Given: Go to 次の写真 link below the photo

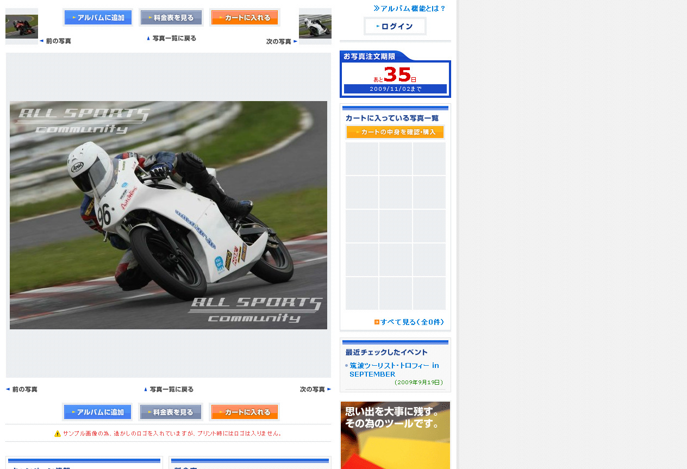Looking at the screenshot, I should pos(315,389).
